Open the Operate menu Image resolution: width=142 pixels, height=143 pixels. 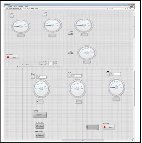pos(9,6)
